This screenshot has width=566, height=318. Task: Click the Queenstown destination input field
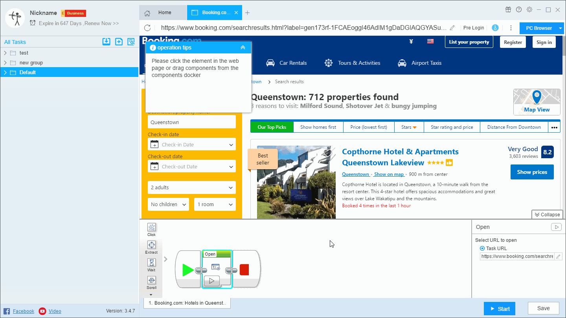(192, 122)
